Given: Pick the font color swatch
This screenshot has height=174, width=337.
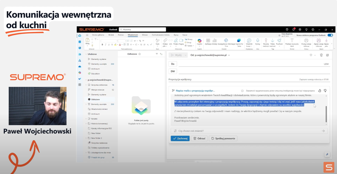Looking at the screenshot, I should click(x=120, y=45).
